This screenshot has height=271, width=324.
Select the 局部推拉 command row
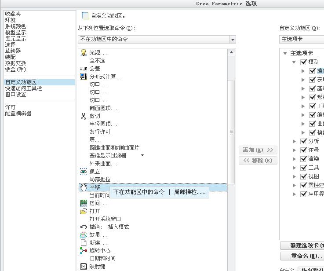tap(153, 179)
